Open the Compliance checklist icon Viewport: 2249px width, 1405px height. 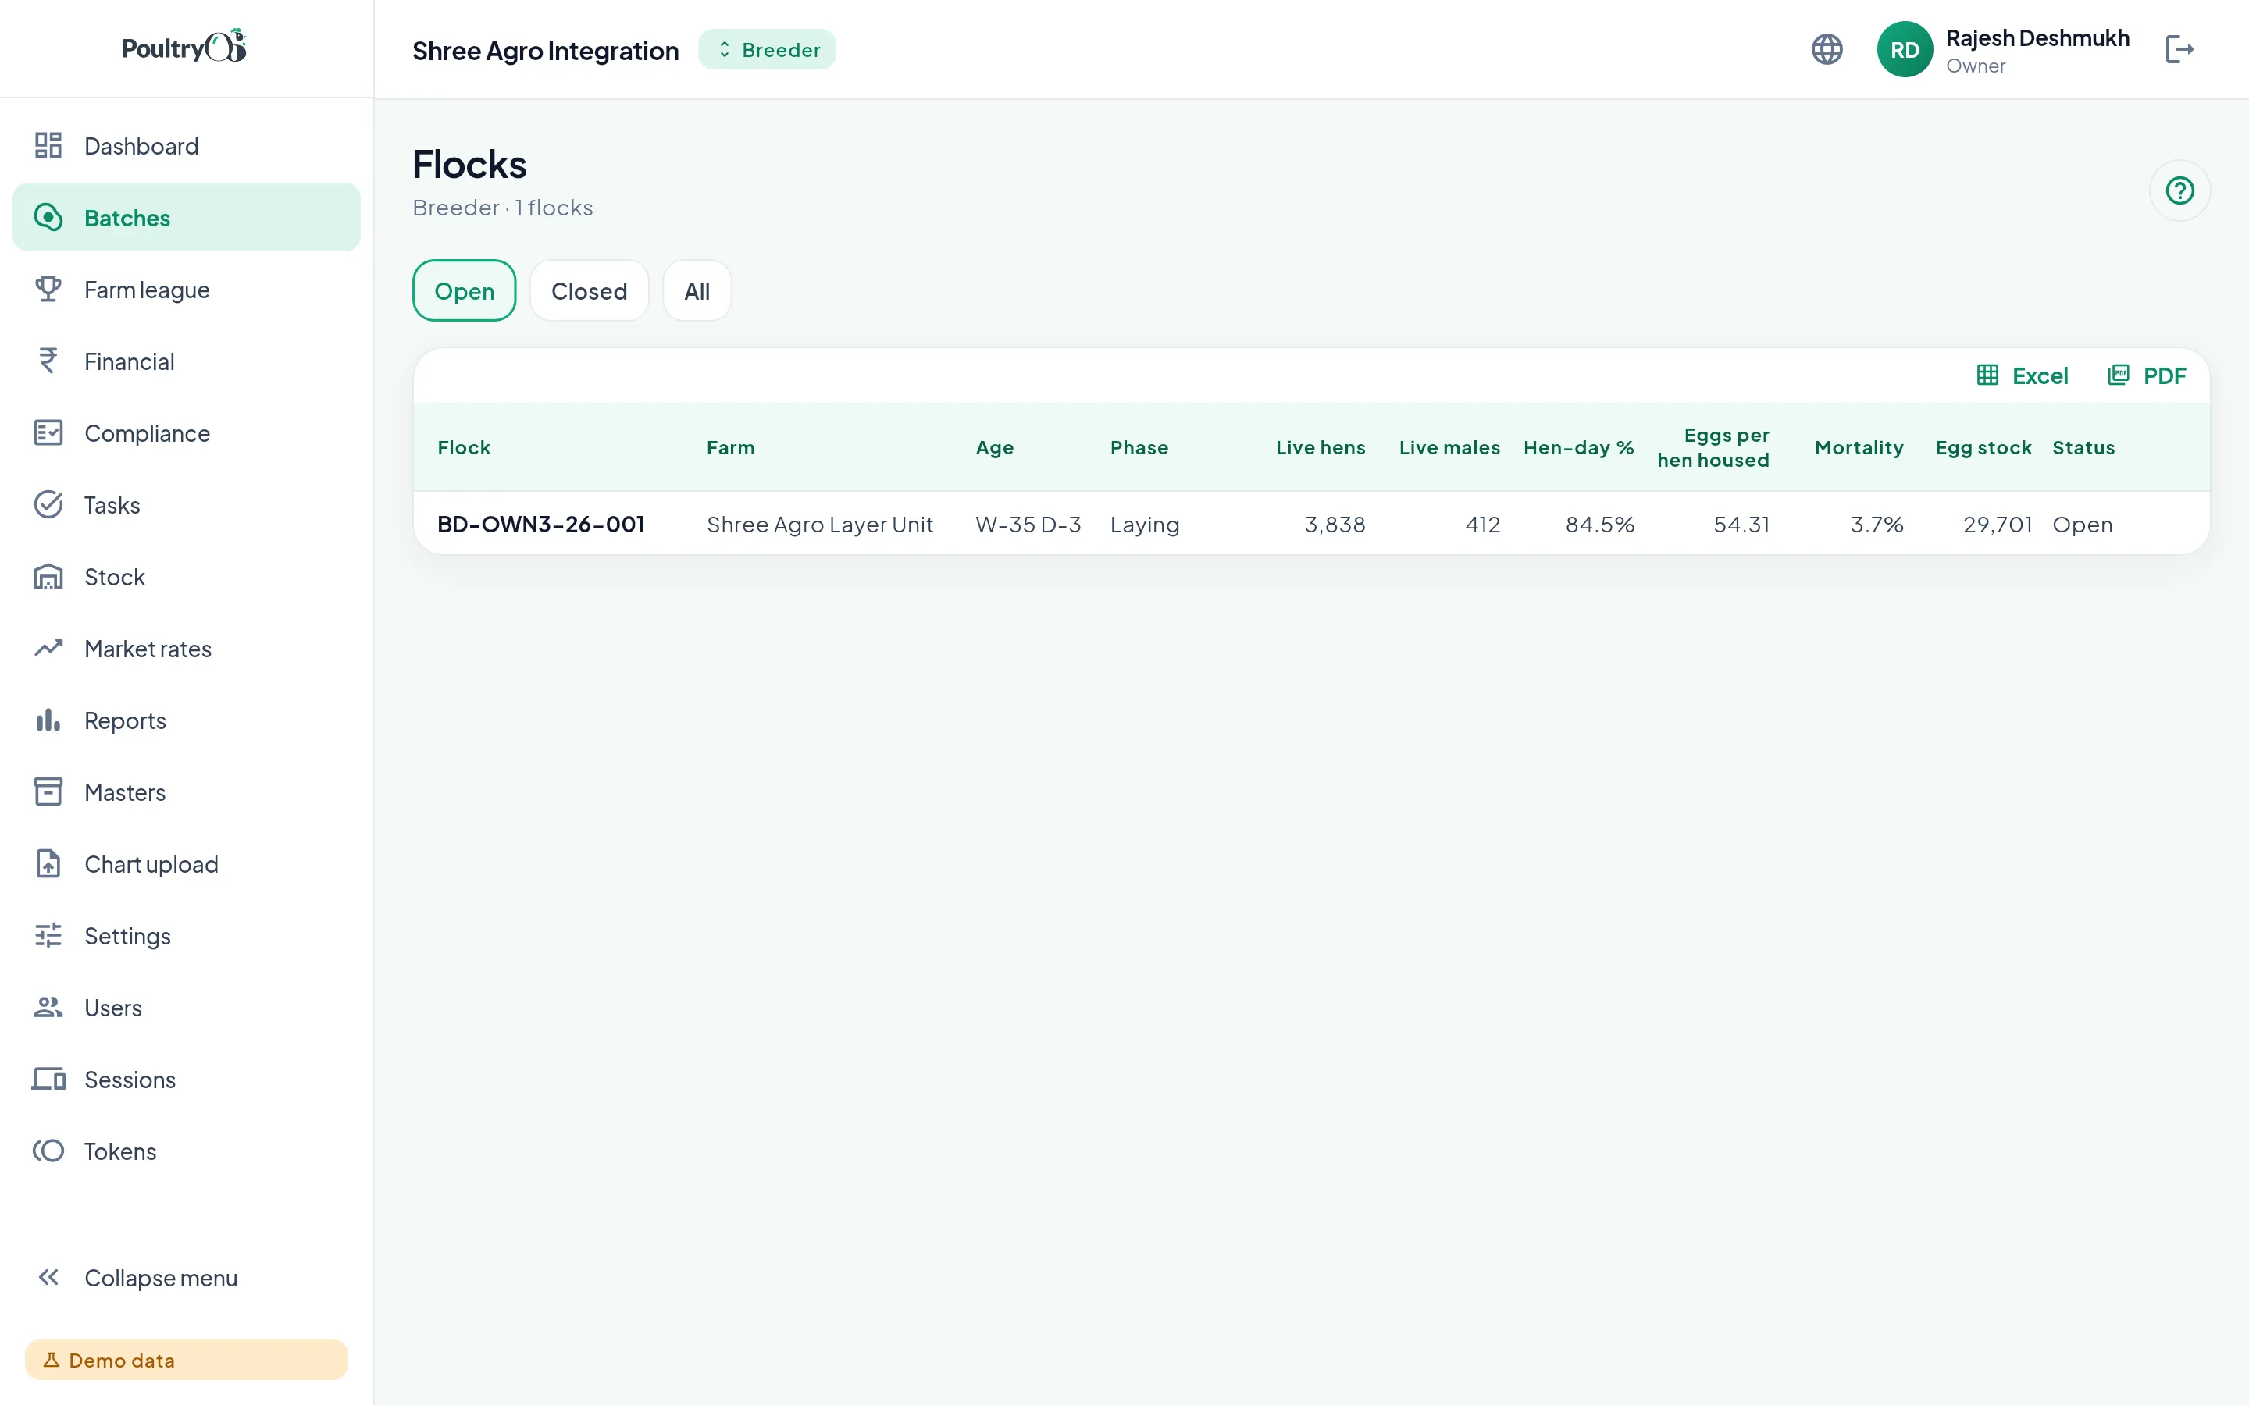(48, 433)
